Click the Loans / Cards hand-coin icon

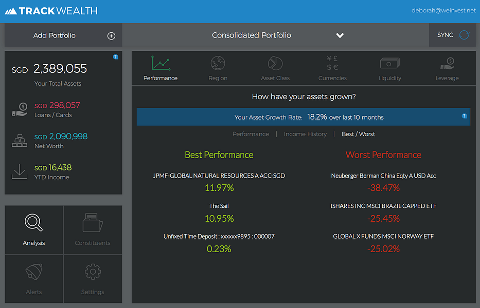pos(20,109)
